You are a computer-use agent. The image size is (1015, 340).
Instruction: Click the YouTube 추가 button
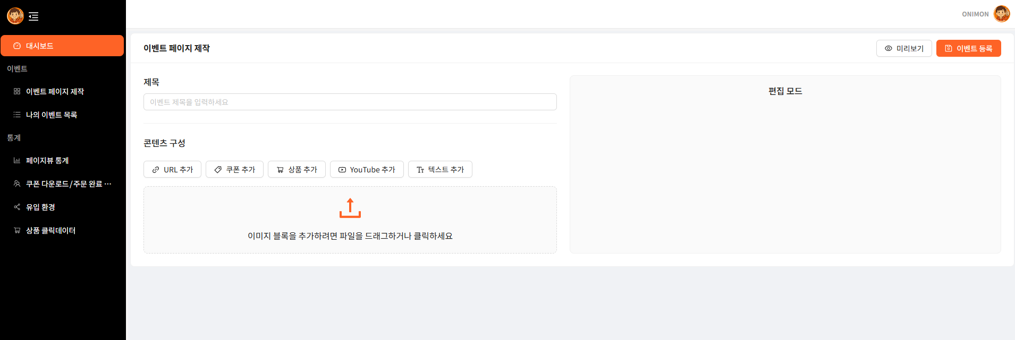367,170
